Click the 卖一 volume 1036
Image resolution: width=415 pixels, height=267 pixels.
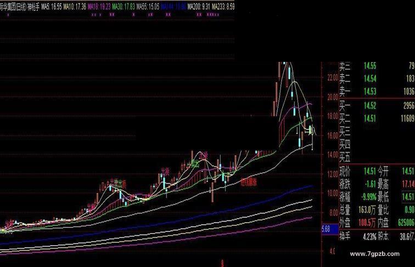click(408, 92)
